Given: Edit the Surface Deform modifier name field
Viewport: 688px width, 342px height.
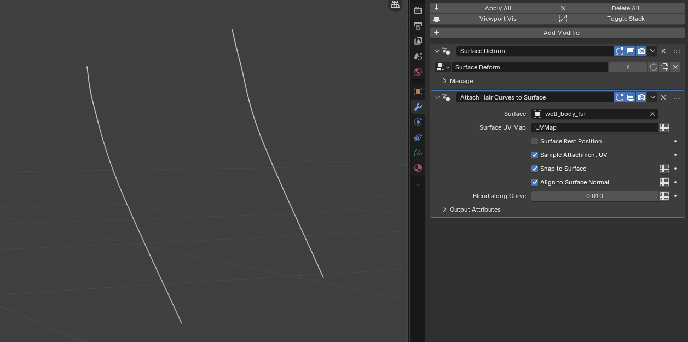Looking at the screenshot, I should coord(535,51).
